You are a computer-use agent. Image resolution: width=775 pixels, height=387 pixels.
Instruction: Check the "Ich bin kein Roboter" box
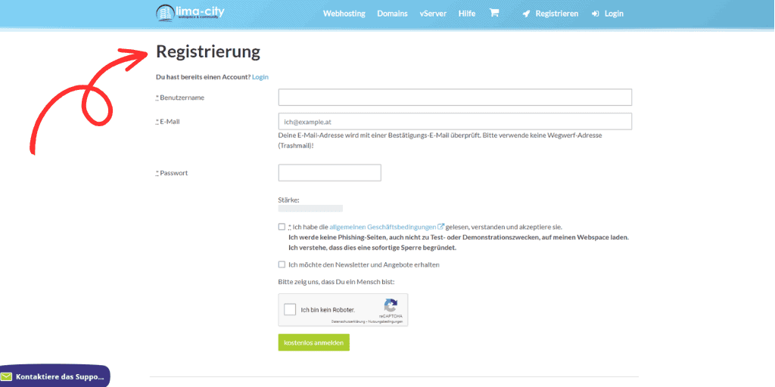(291, 310)
